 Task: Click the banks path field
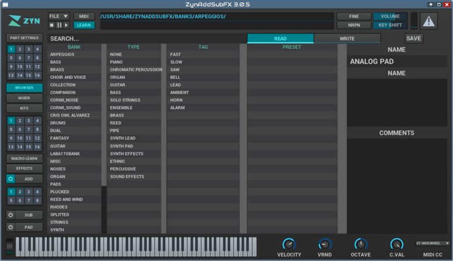tap(217, 16)
